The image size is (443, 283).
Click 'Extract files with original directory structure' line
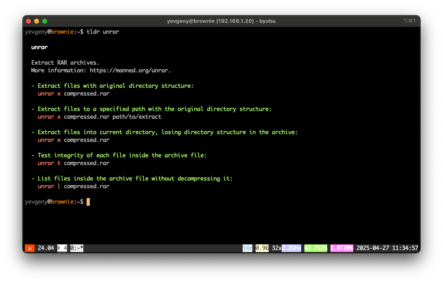[113, 86]
